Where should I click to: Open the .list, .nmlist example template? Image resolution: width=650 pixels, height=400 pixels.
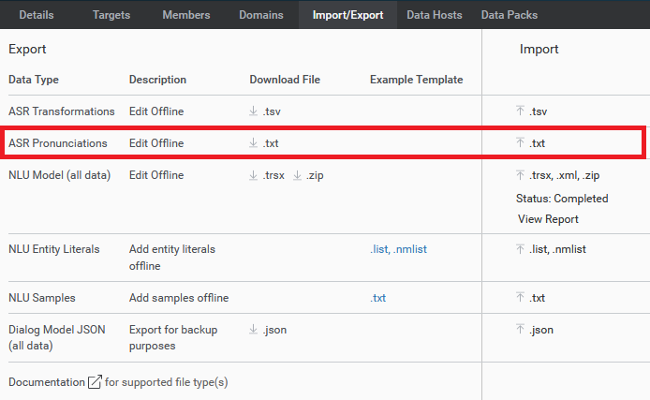(x=399, y=249)
